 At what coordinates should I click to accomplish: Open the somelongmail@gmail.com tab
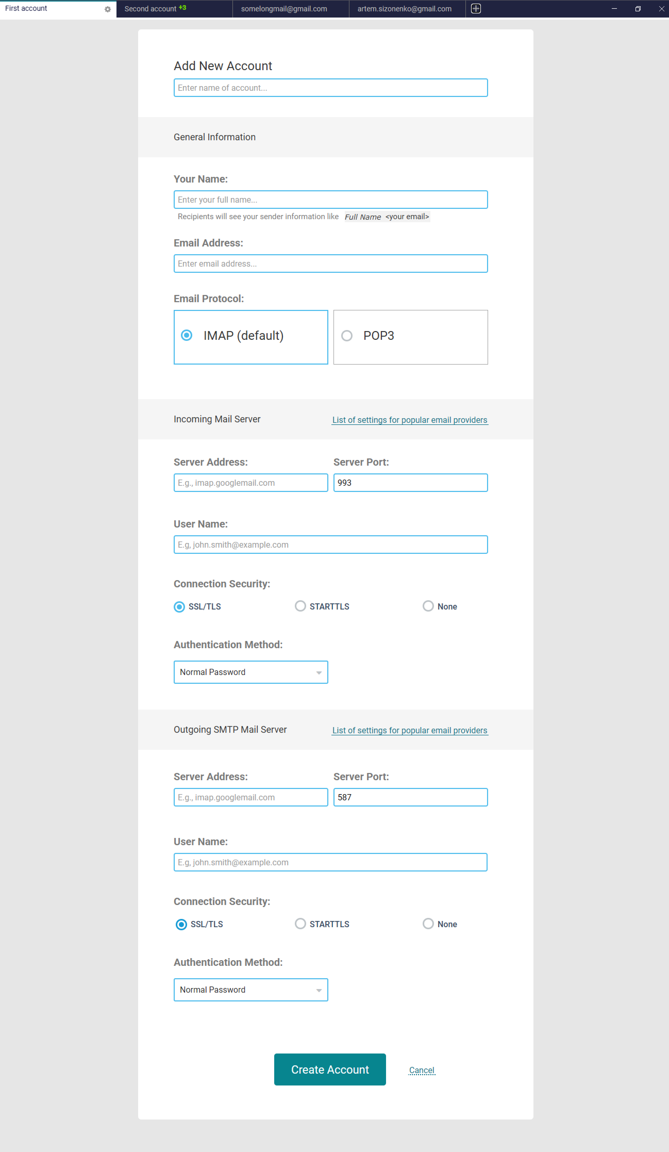(284, 9)
